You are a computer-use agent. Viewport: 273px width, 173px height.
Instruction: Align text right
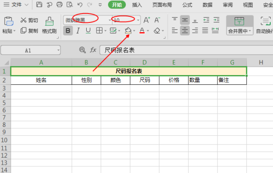coord(195,31)
